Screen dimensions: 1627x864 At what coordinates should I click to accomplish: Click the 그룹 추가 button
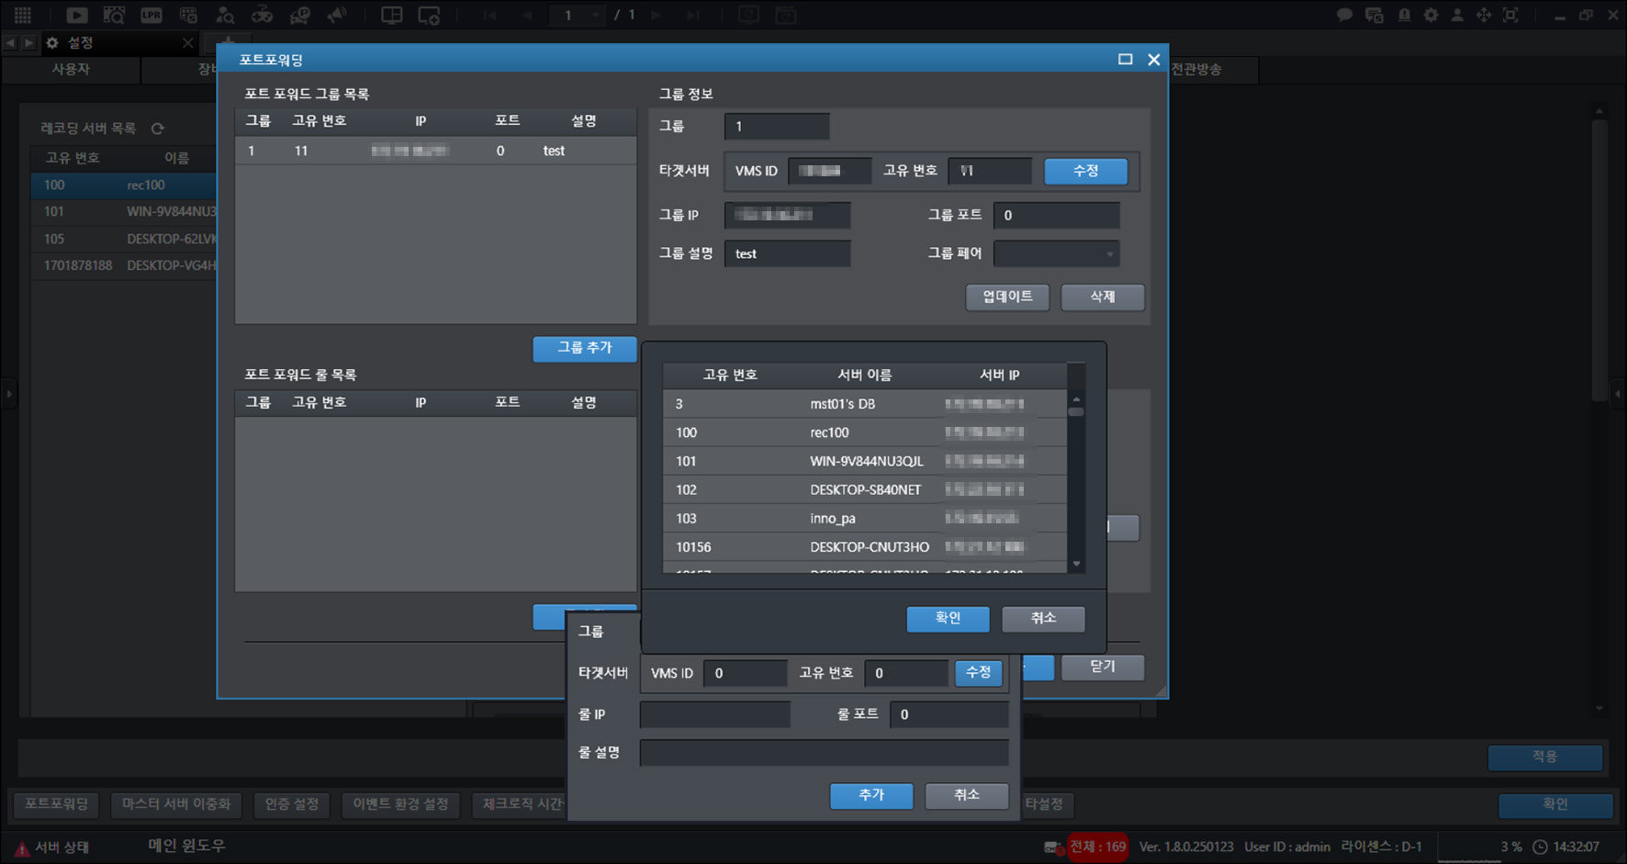(x=584, y=348)
